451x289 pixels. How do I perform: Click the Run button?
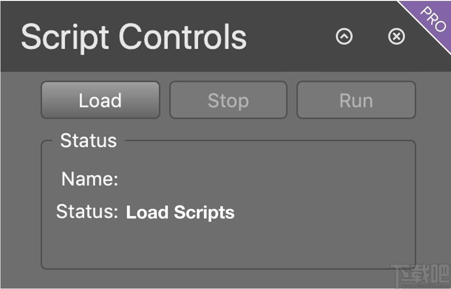point(356,100)
